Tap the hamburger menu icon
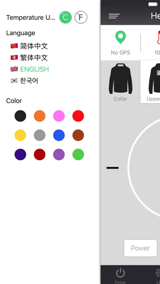The width and height of the screenshot is (160, 284). tap(114, 16)
